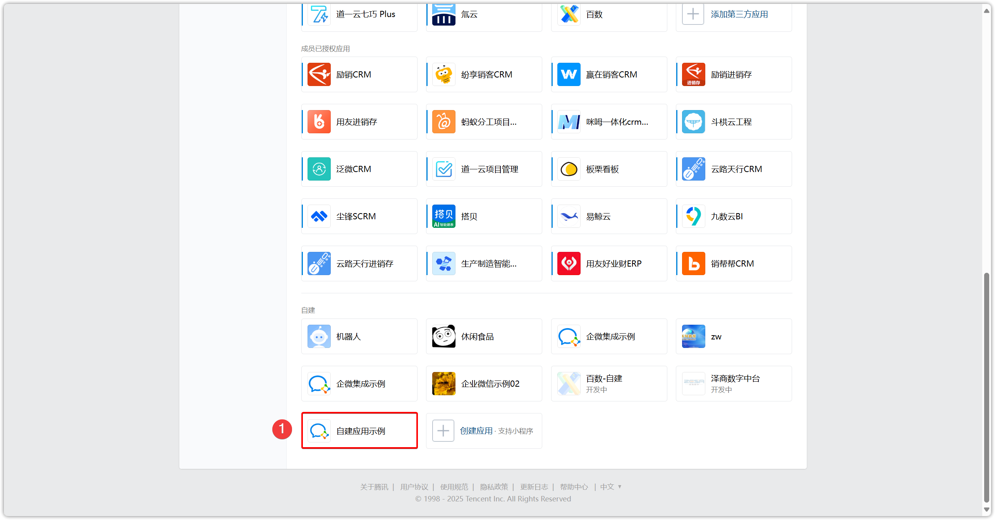Open the 板栗看板 yellow circle icon
Viewport: 995px width, 520px height.
(x=569, y=169)
